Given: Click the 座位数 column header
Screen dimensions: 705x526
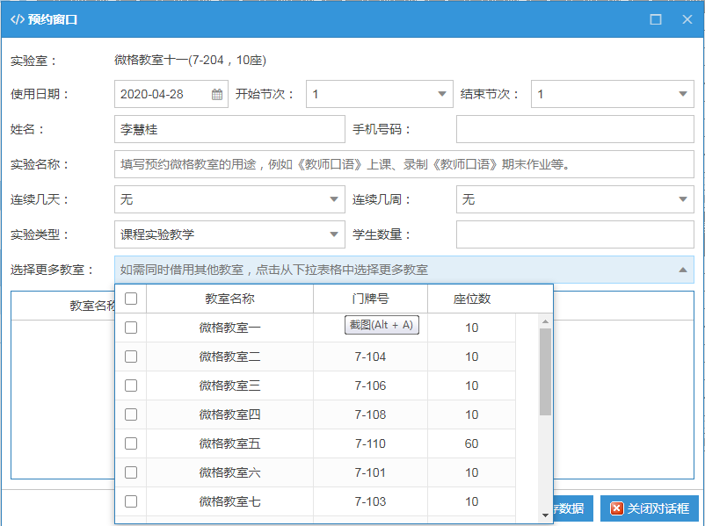Looking at the screenshot, I should [472, 299].
